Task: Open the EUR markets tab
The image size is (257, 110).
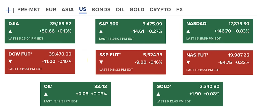Action: point(51,10)
